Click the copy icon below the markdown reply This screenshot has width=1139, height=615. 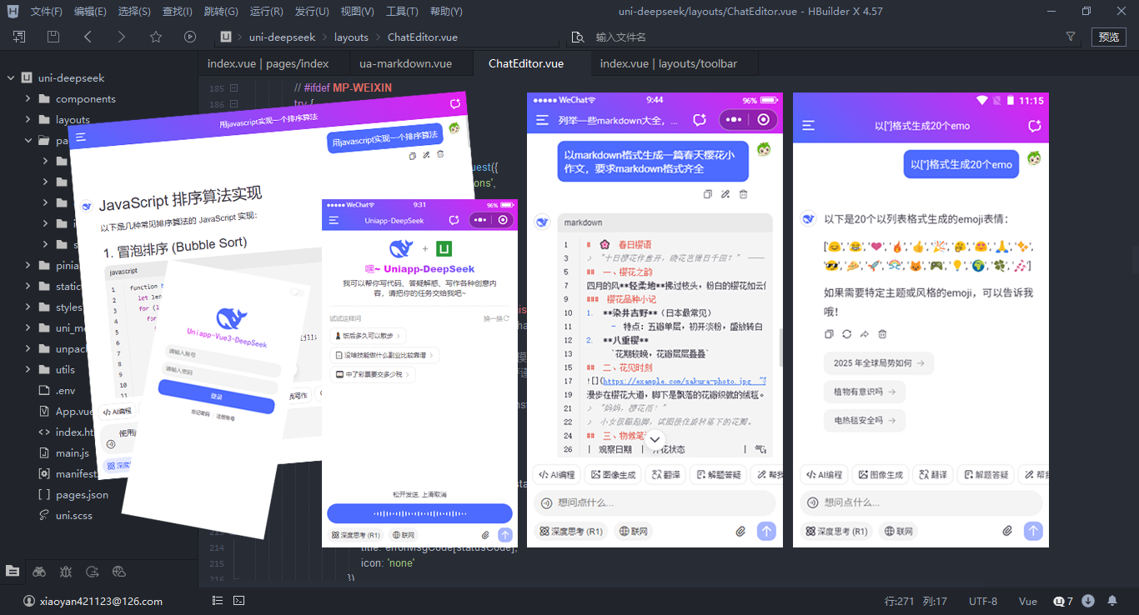(x=828, y=334)
